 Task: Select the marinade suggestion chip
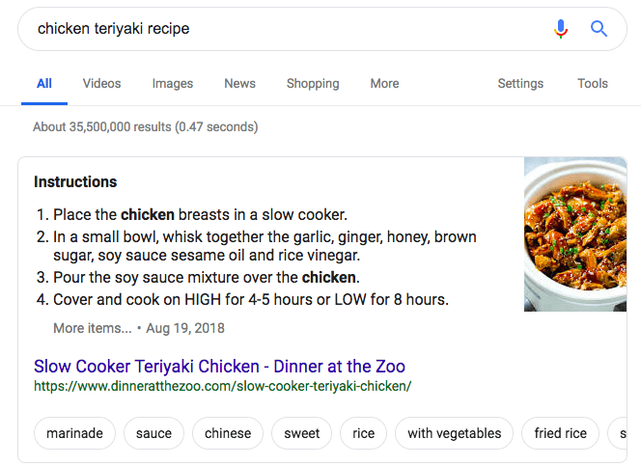point(74,433)
